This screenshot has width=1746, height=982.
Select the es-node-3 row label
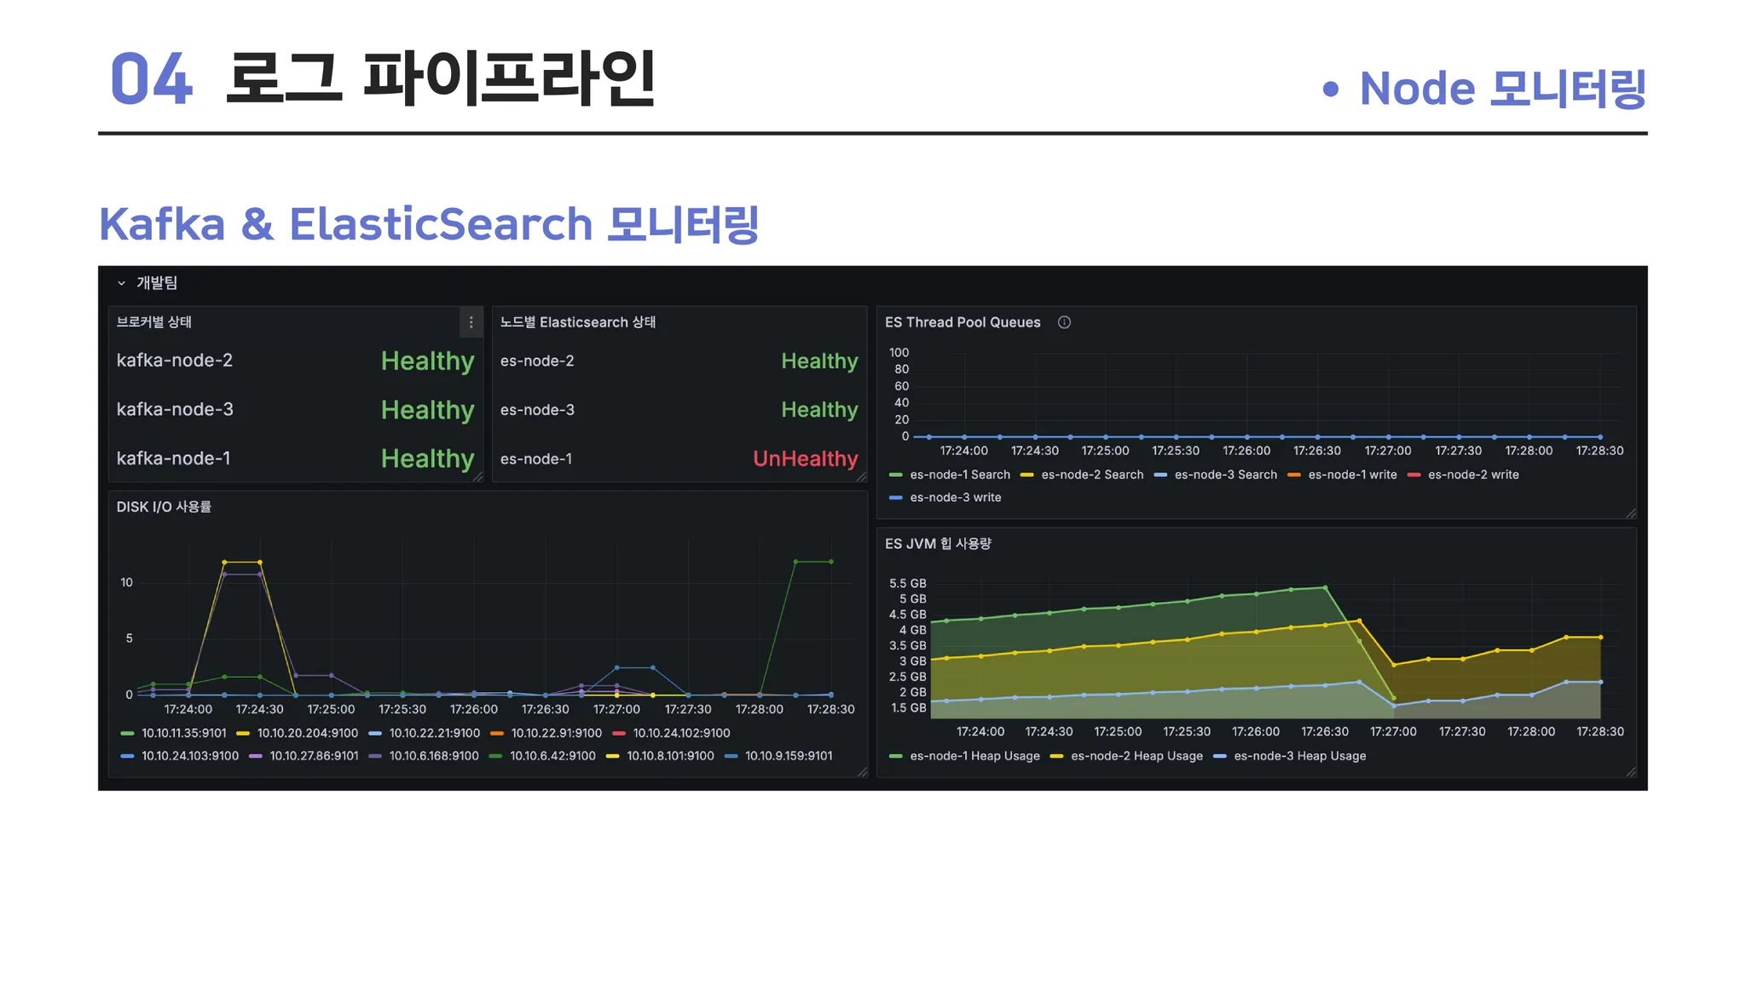[x=537, y=410]
